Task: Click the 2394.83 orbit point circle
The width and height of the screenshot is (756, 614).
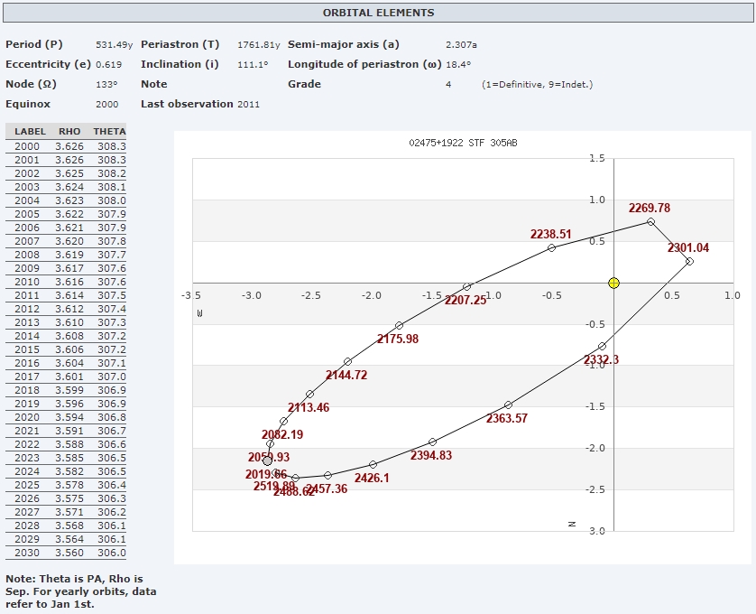Action: click(x=432, y=442)
